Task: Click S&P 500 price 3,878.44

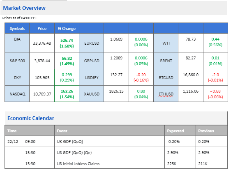Action: coord(42,61)
